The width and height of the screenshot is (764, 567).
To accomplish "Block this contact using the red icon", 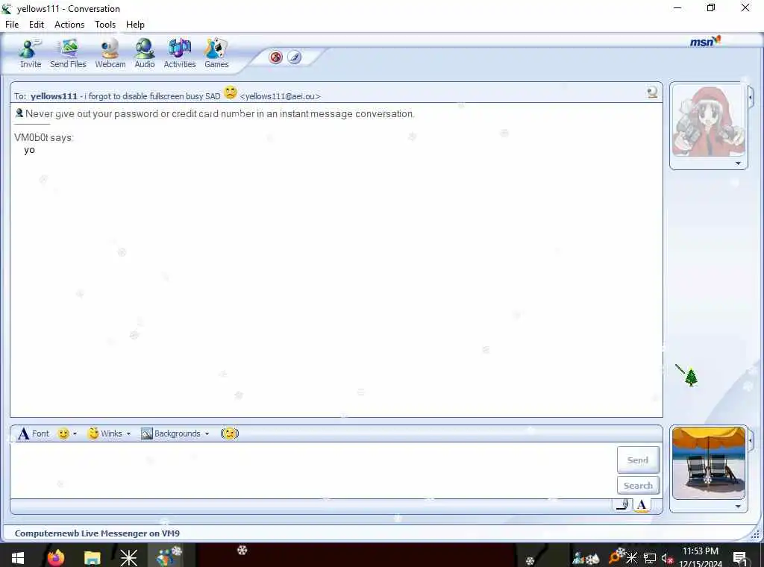I will (x=276, y=57).
